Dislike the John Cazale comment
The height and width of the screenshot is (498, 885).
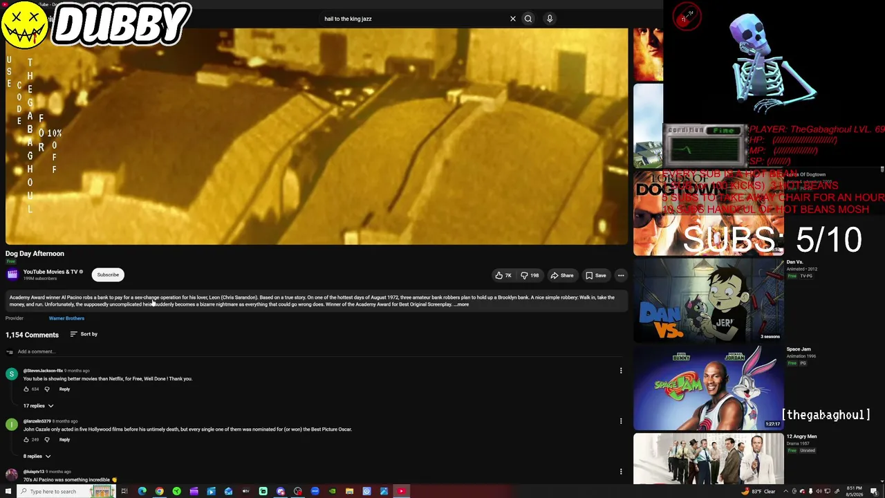[x=47, y=440]
